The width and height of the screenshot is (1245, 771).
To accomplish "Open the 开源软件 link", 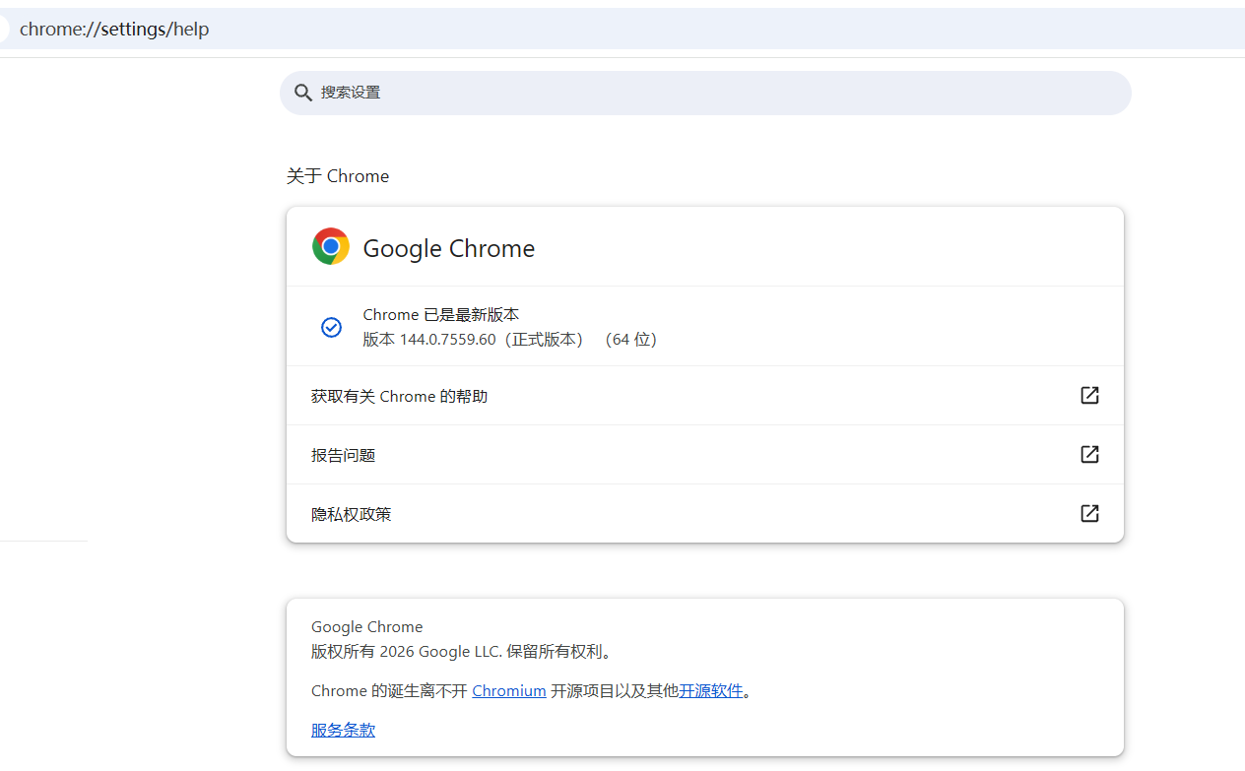I will click(x=710, y=691).
